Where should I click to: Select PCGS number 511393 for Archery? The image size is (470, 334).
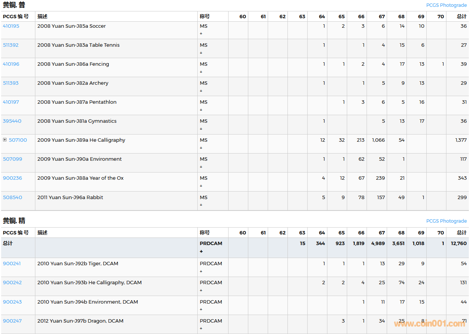11,83
